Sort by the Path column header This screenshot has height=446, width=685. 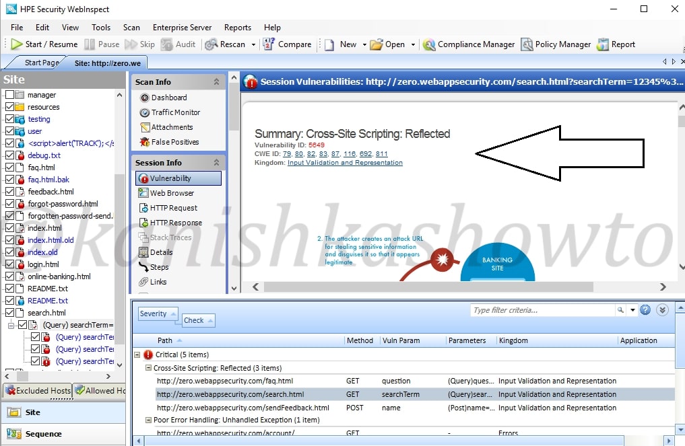click(165, 340)
